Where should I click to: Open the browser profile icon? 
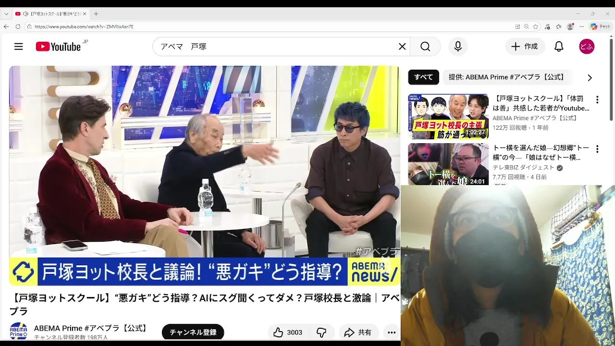(570, 26)
